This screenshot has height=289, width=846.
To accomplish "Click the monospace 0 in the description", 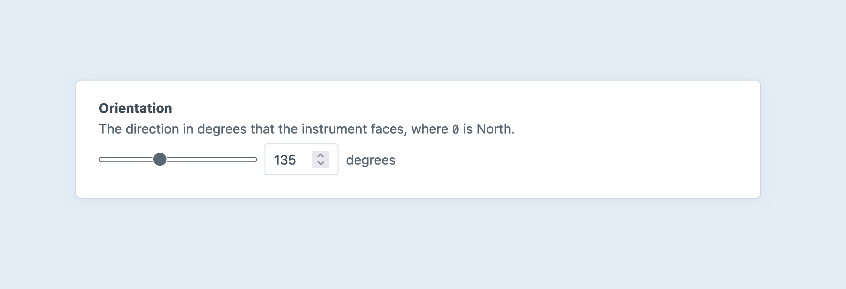I will [455, 129].
